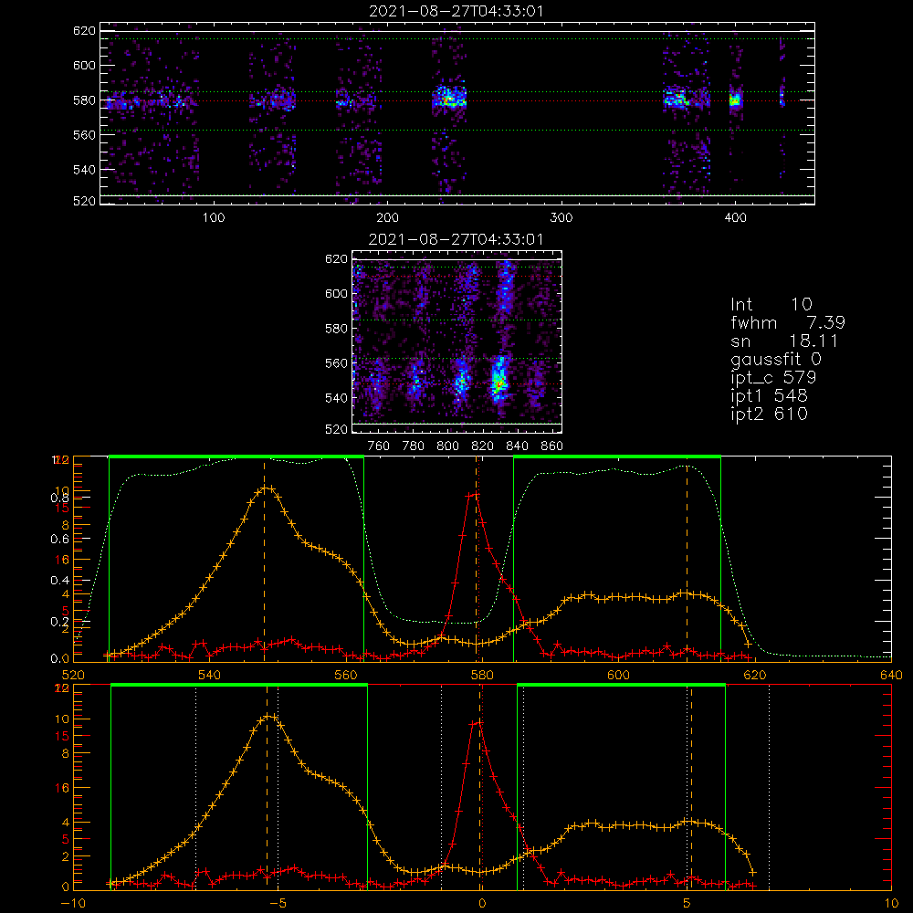Click the x-axis label '200' on the top image
Viewport: 913px width, 913px height.
pyautogui.click(x=387, y=218)
